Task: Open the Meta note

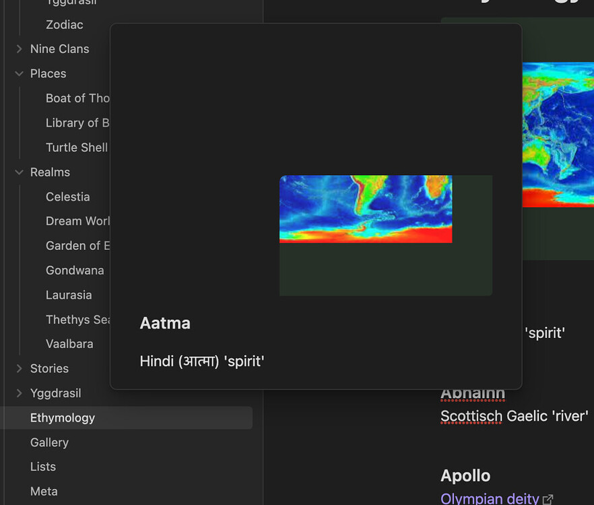Action: click(44, 492)
